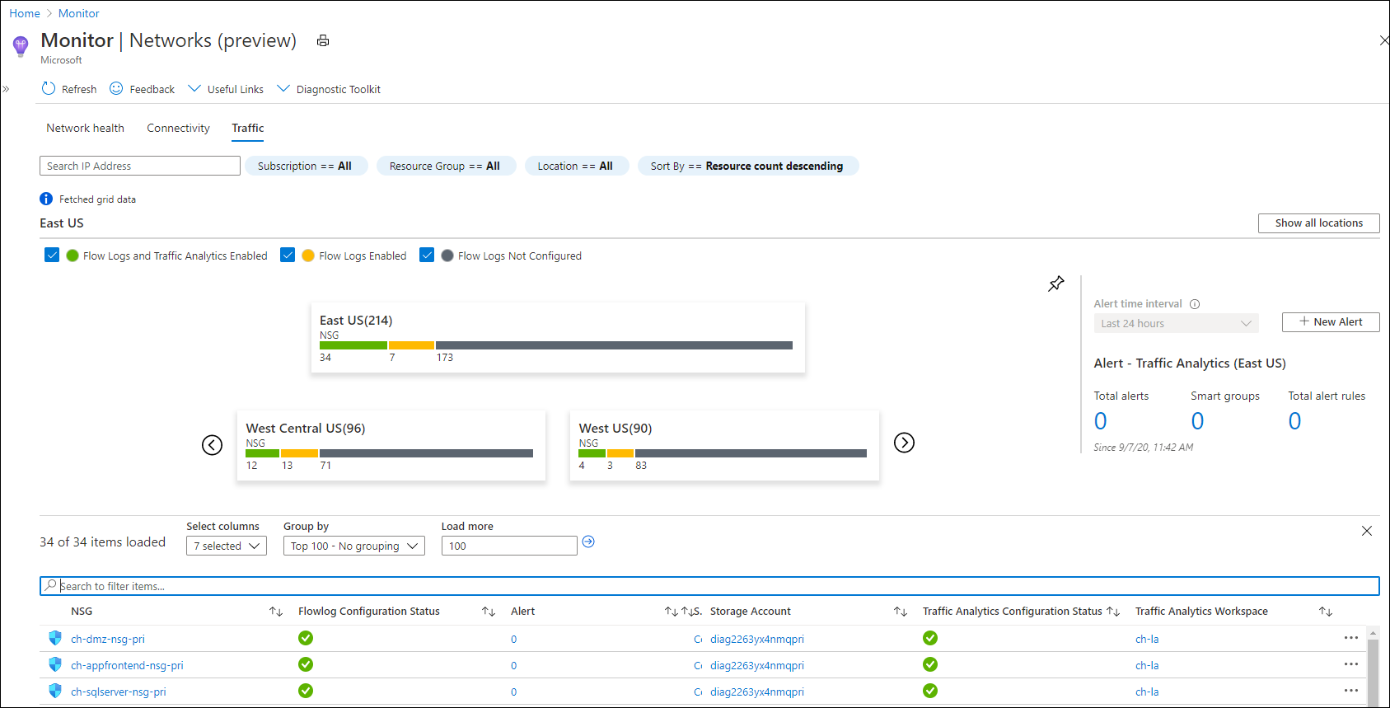The width and height of the screenshot is (1390, 708).
Task: Open the Sort By filter pill
Action: [x=748, y=166]
